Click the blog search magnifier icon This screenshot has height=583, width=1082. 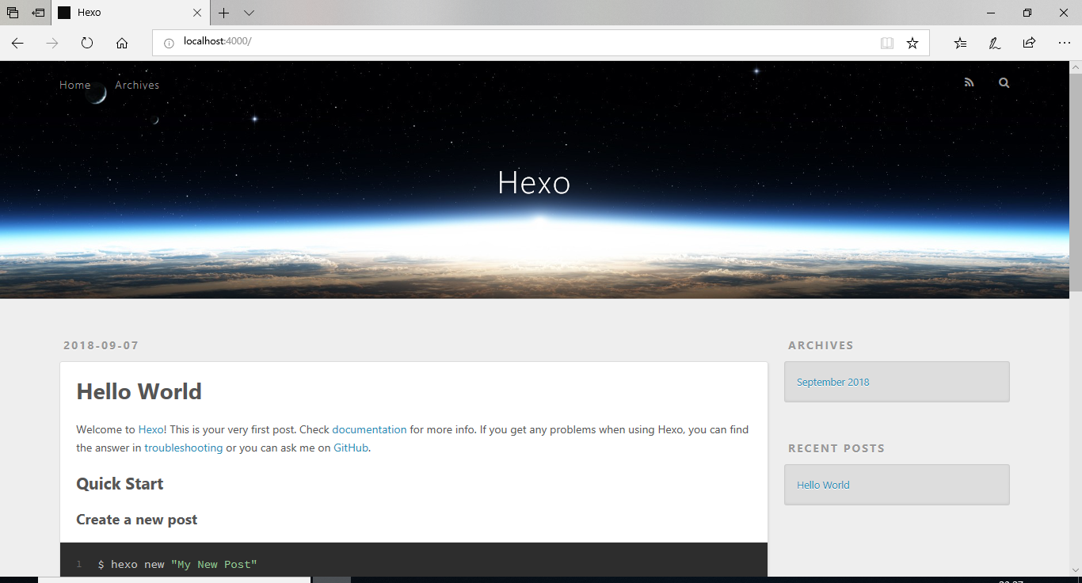(x=1004, y=82)
